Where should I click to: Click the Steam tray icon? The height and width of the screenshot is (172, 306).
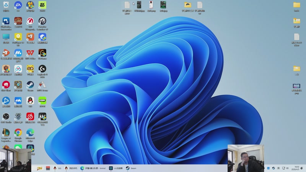point(273,168)
